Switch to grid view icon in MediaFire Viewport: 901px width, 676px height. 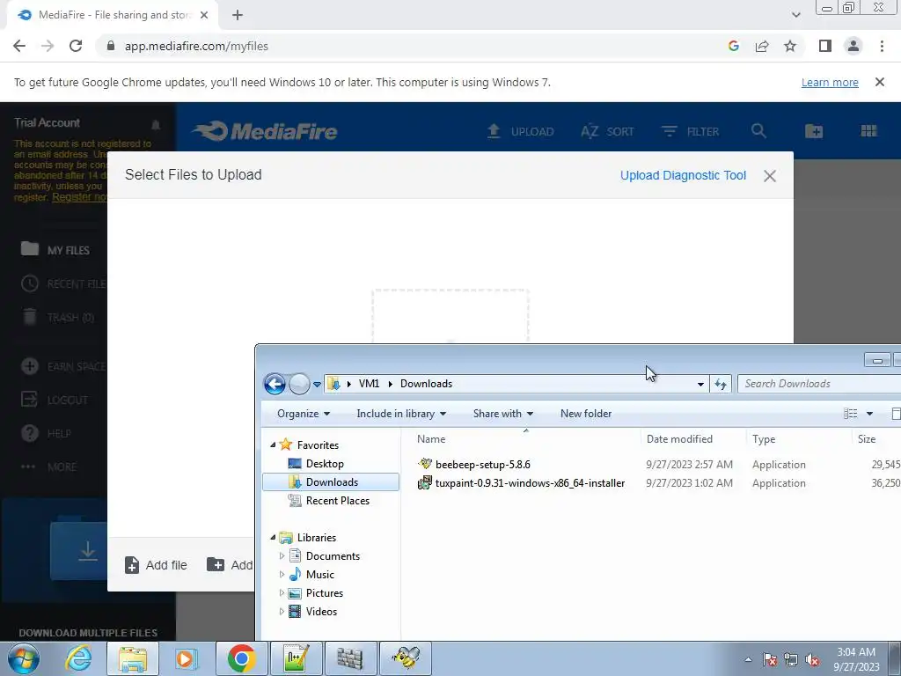click(x=868, y=131)
